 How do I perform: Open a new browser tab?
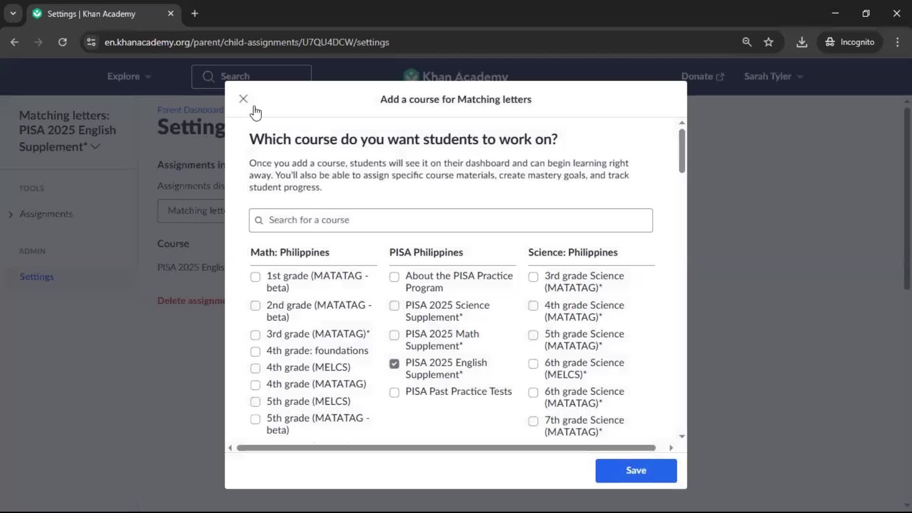195,13
